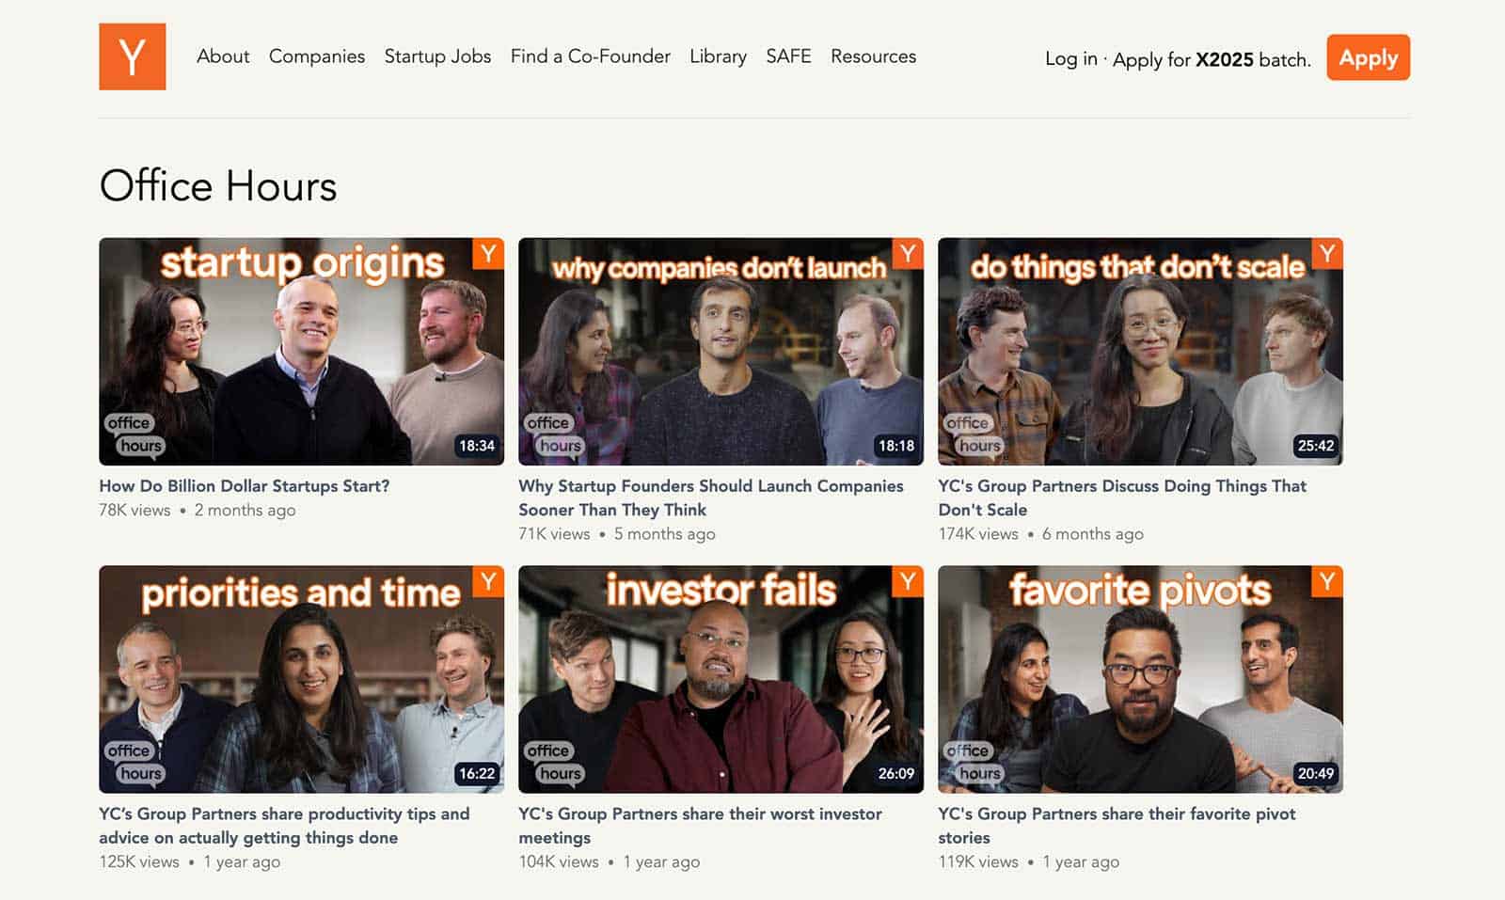Click office hours badge on 'priorities and time' thumbnail
Viewport: 1505px width, 900px height.
(135, 762)
